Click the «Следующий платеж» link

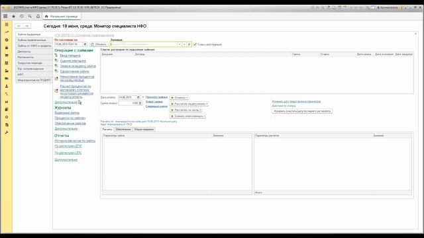(x=156, y=106)
